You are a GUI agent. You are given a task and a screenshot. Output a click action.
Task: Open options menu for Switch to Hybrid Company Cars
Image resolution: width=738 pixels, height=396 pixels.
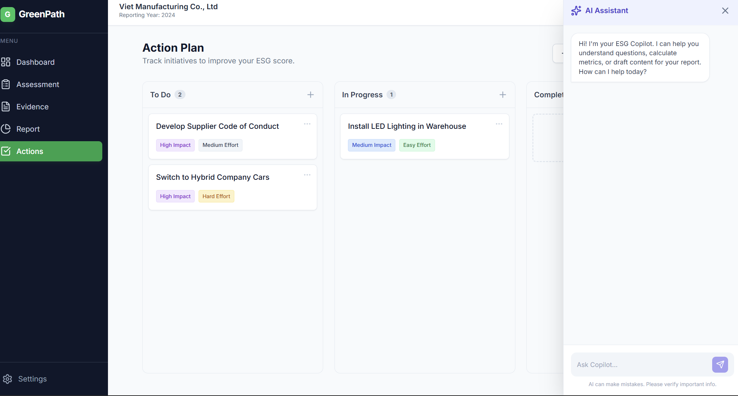[307, 175]
